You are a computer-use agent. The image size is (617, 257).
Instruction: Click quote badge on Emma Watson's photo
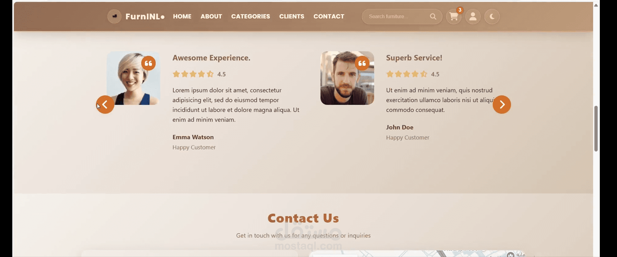coord(148,63)
